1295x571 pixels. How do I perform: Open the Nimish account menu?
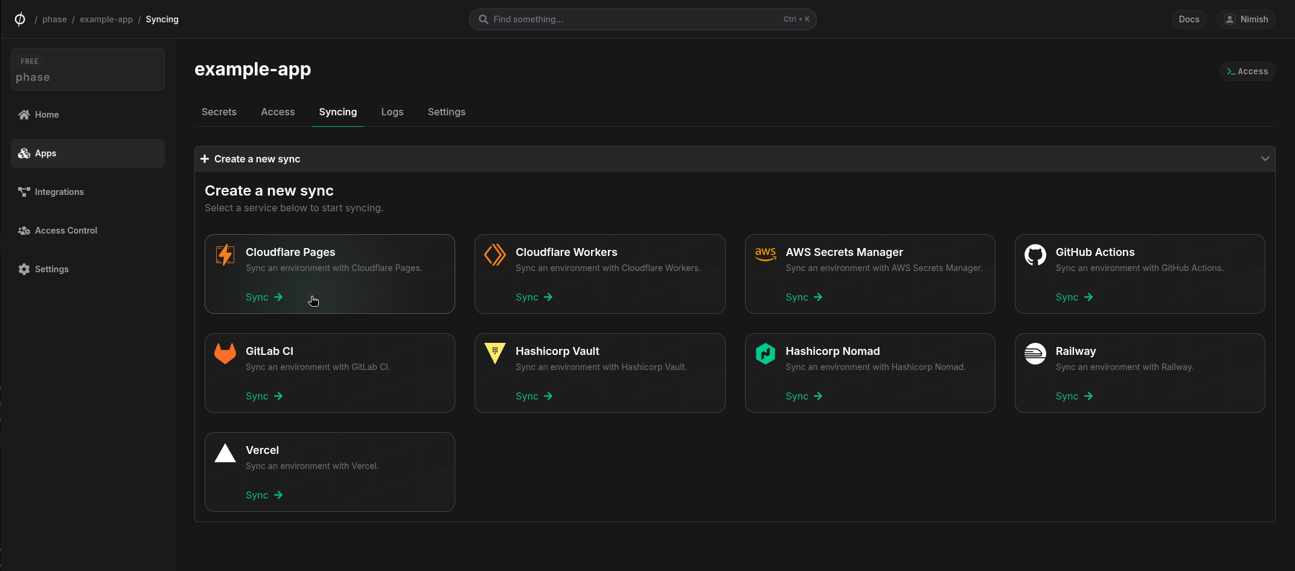pos(1245,19)
